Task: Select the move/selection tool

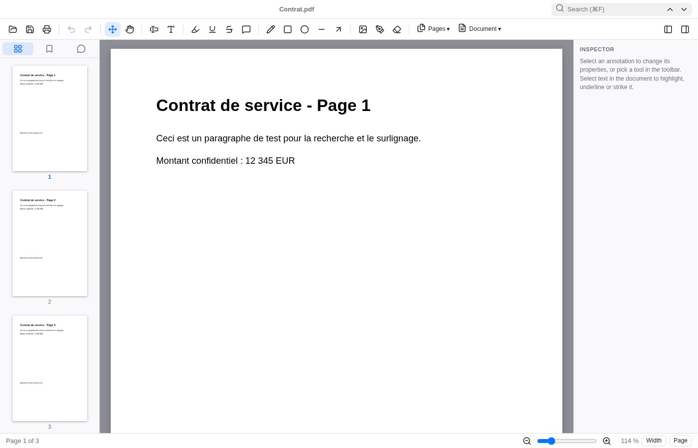Action: (113, 29)
